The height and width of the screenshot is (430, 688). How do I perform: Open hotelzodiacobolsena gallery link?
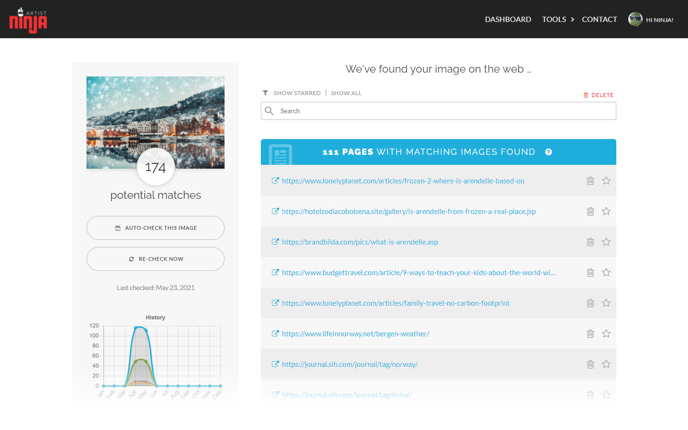[x=408, y=212]
